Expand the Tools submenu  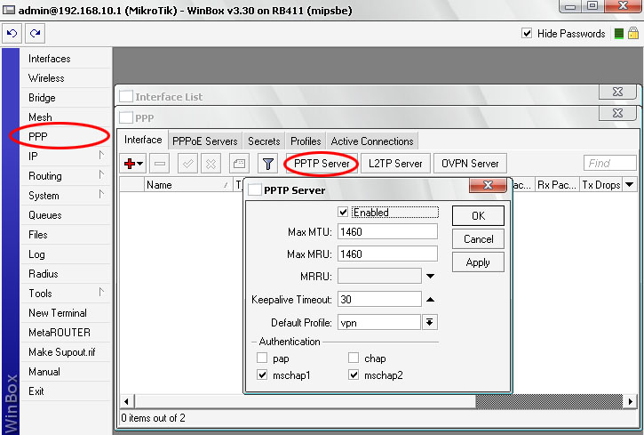click(x=101, y=293)
